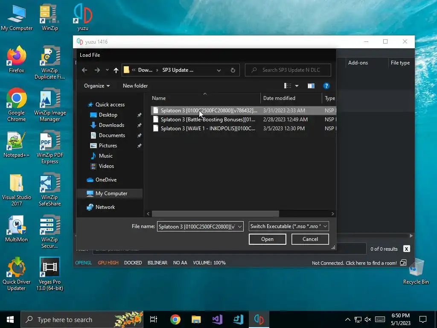Open the Visual Studio 2017 folder icon
The width and height of the screenshot is (437, 328).
click(17, 190)
